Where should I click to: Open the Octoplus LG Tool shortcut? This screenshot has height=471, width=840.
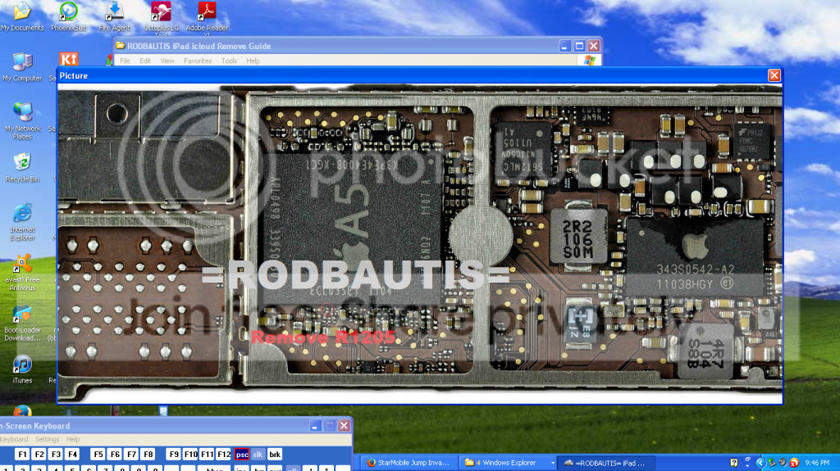161,11
